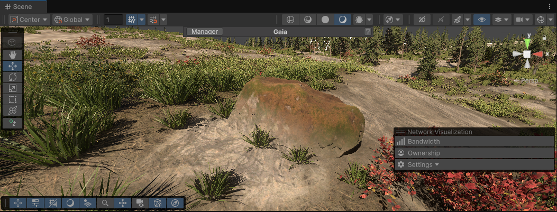The height and width of the screenshot is (212, 557).
Task: Expand the Settings dropdown in Network Visualization
Action: coord(424,165)
